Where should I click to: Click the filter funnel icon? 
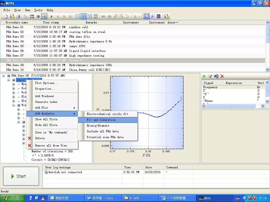(210, 76)
